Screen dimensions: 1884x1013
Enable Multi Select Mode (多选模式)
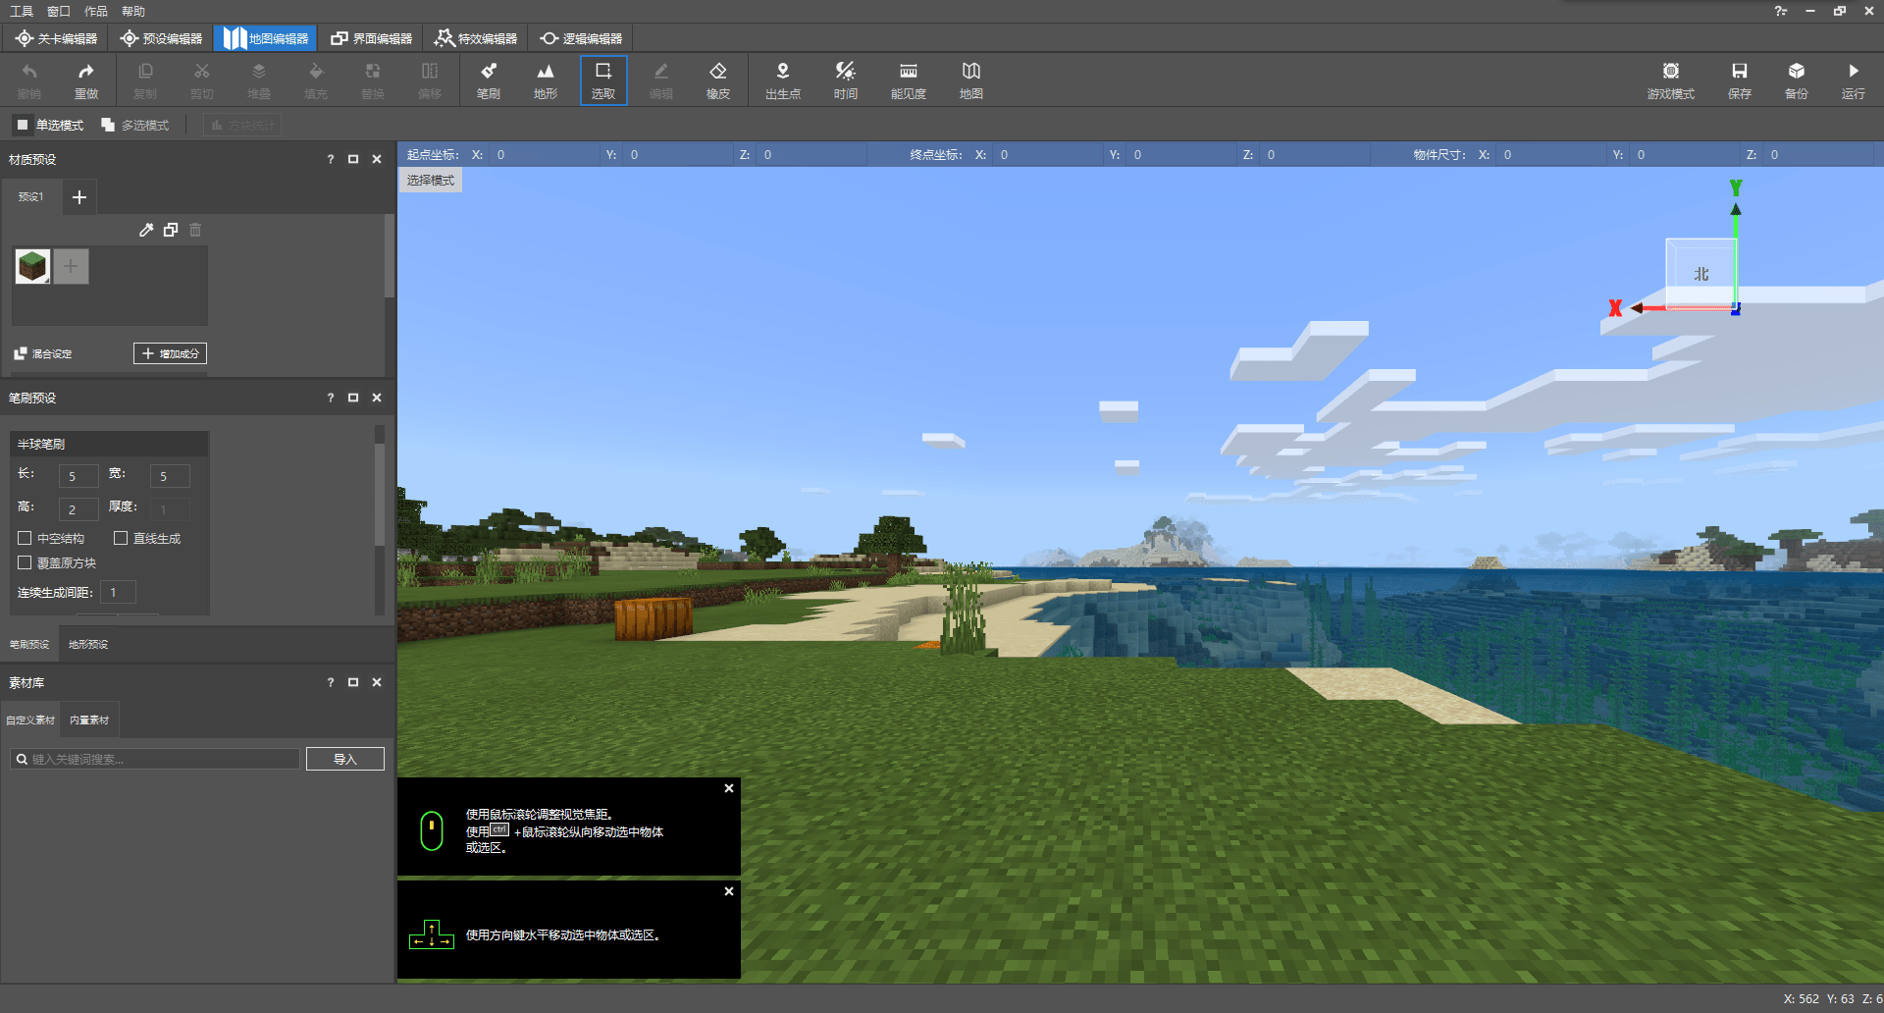pos(135,126)
